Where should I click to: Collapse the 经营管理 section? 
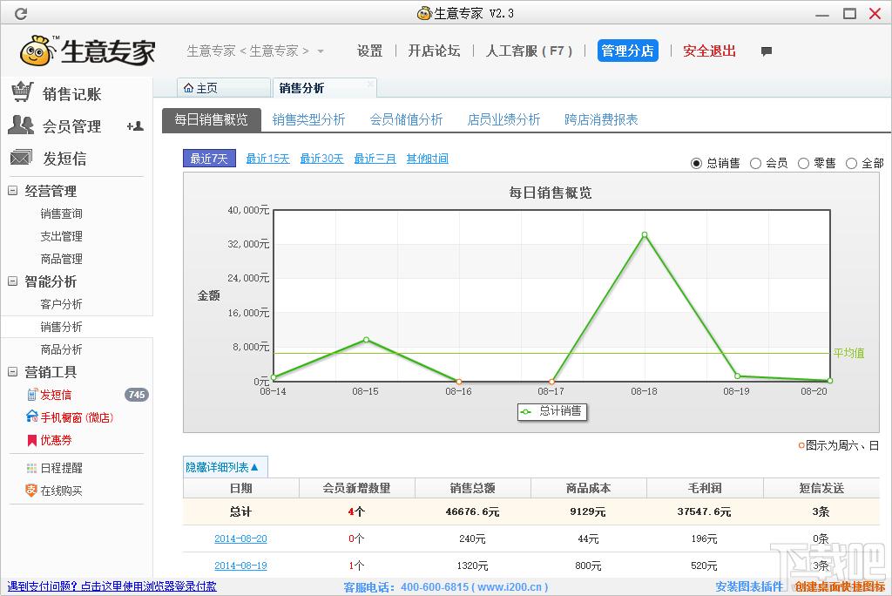click(x=12, y=191)
